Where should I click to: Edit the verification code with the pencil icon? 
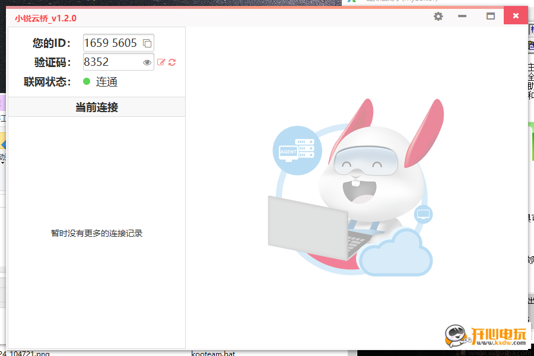[x=162, y=62]
